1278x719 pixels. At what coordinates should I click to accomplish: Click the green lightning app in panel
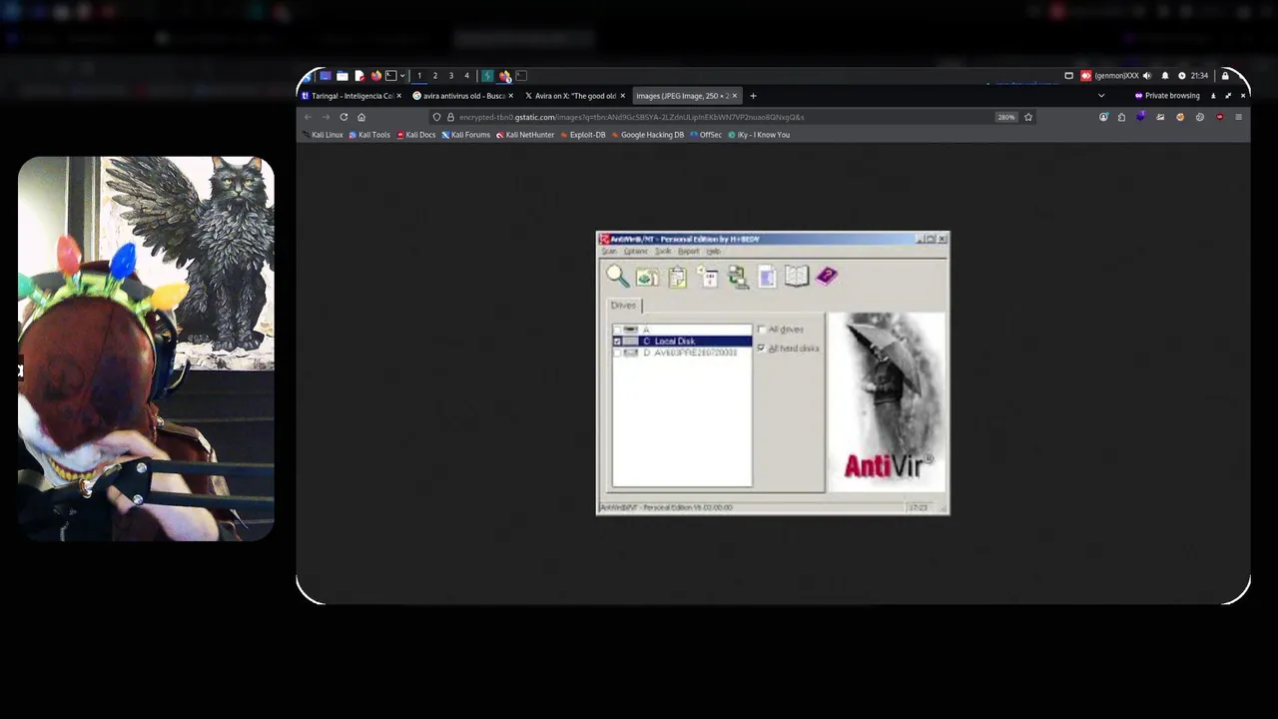487,76
